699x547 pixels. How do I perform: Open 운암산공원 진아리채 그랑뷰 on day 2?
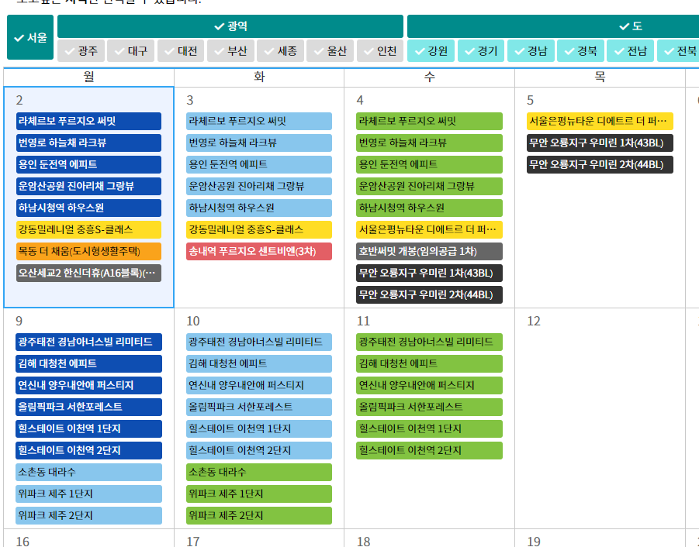pyautogui.click(x=88, y=186)
